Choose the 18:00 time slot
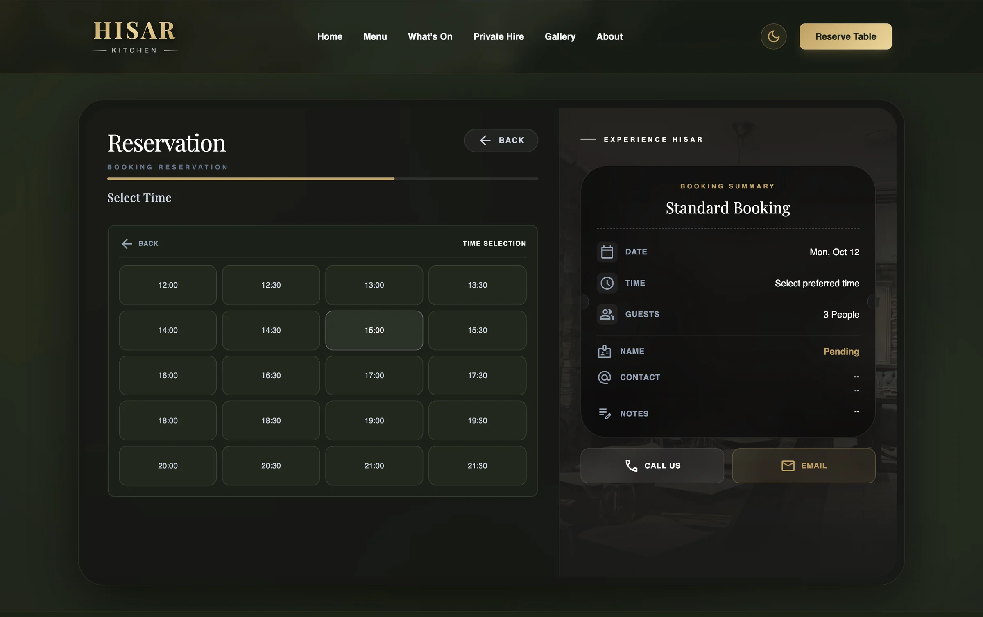This screenshot has height=617, width=983. click(168, 420)
